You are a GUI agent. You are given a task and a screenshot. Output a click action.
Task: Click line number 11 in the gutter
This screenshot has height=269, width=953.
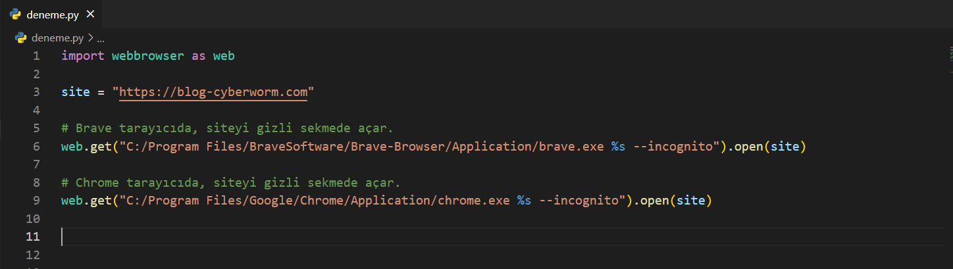tap(33, 236)
